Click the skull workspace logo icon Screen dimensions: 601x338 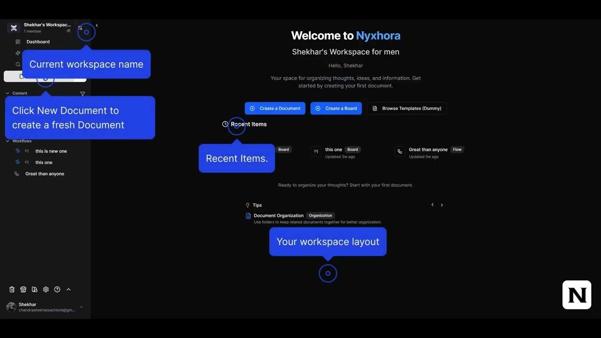(x=14, y=28)
